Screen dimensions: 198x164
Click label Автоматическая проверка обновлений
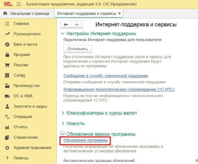pyautogui.click(x=100, y=161)
